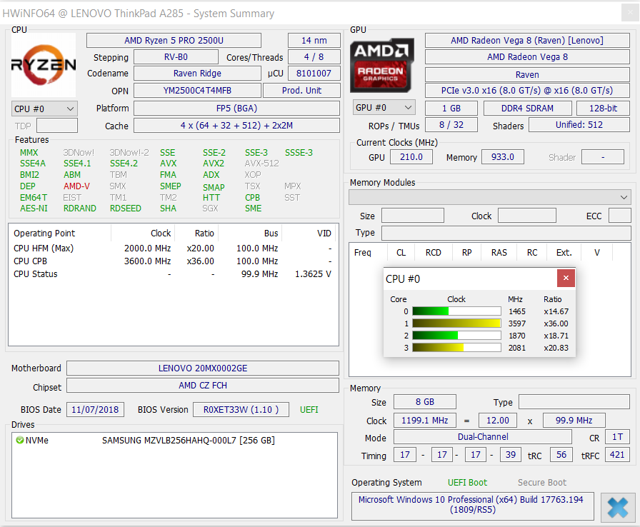Click the Prod. Unit field
The image size is (640, 527).
coord(301,91)
